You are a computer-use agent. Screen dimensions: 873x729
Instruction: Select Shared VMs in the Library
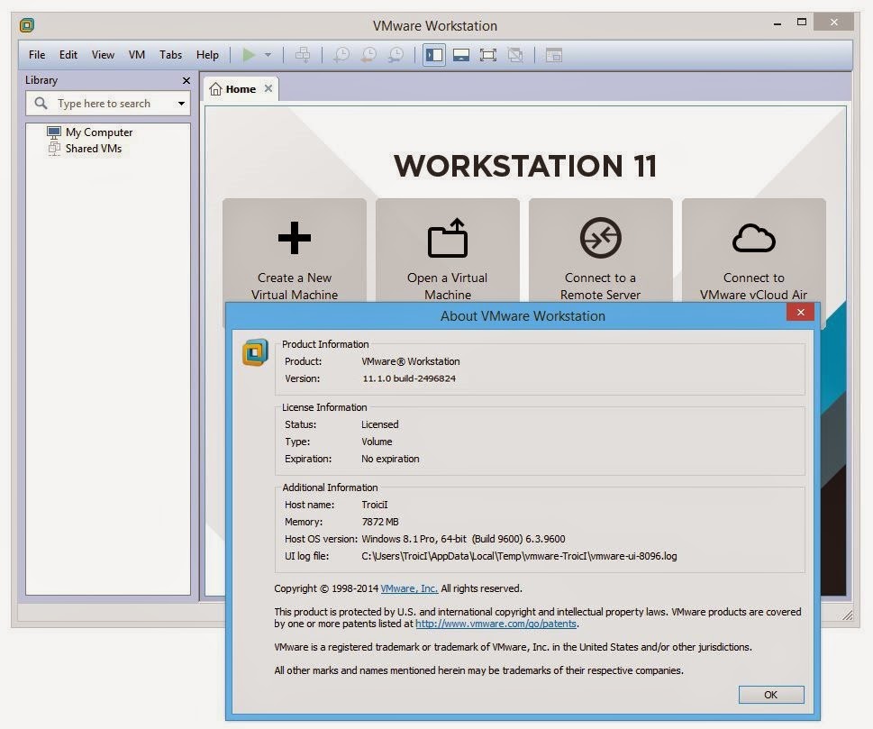94,148
